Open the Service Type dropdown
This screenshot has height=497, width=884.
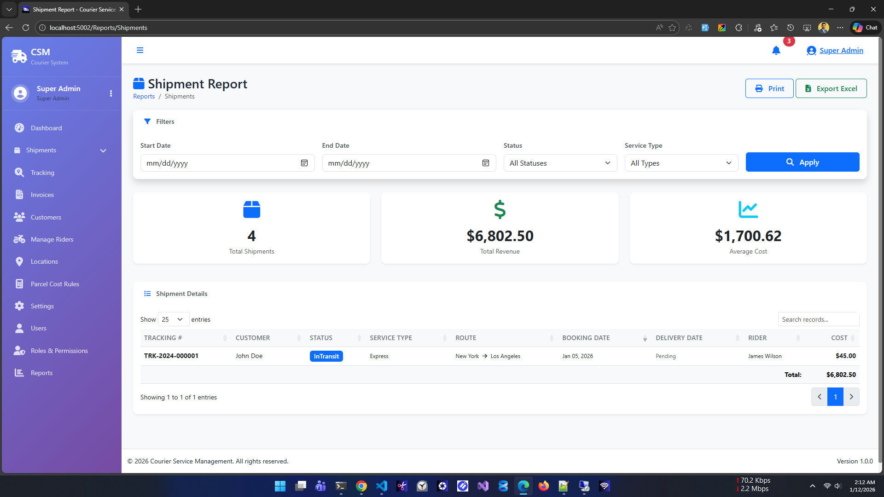(x=681, y=162)
